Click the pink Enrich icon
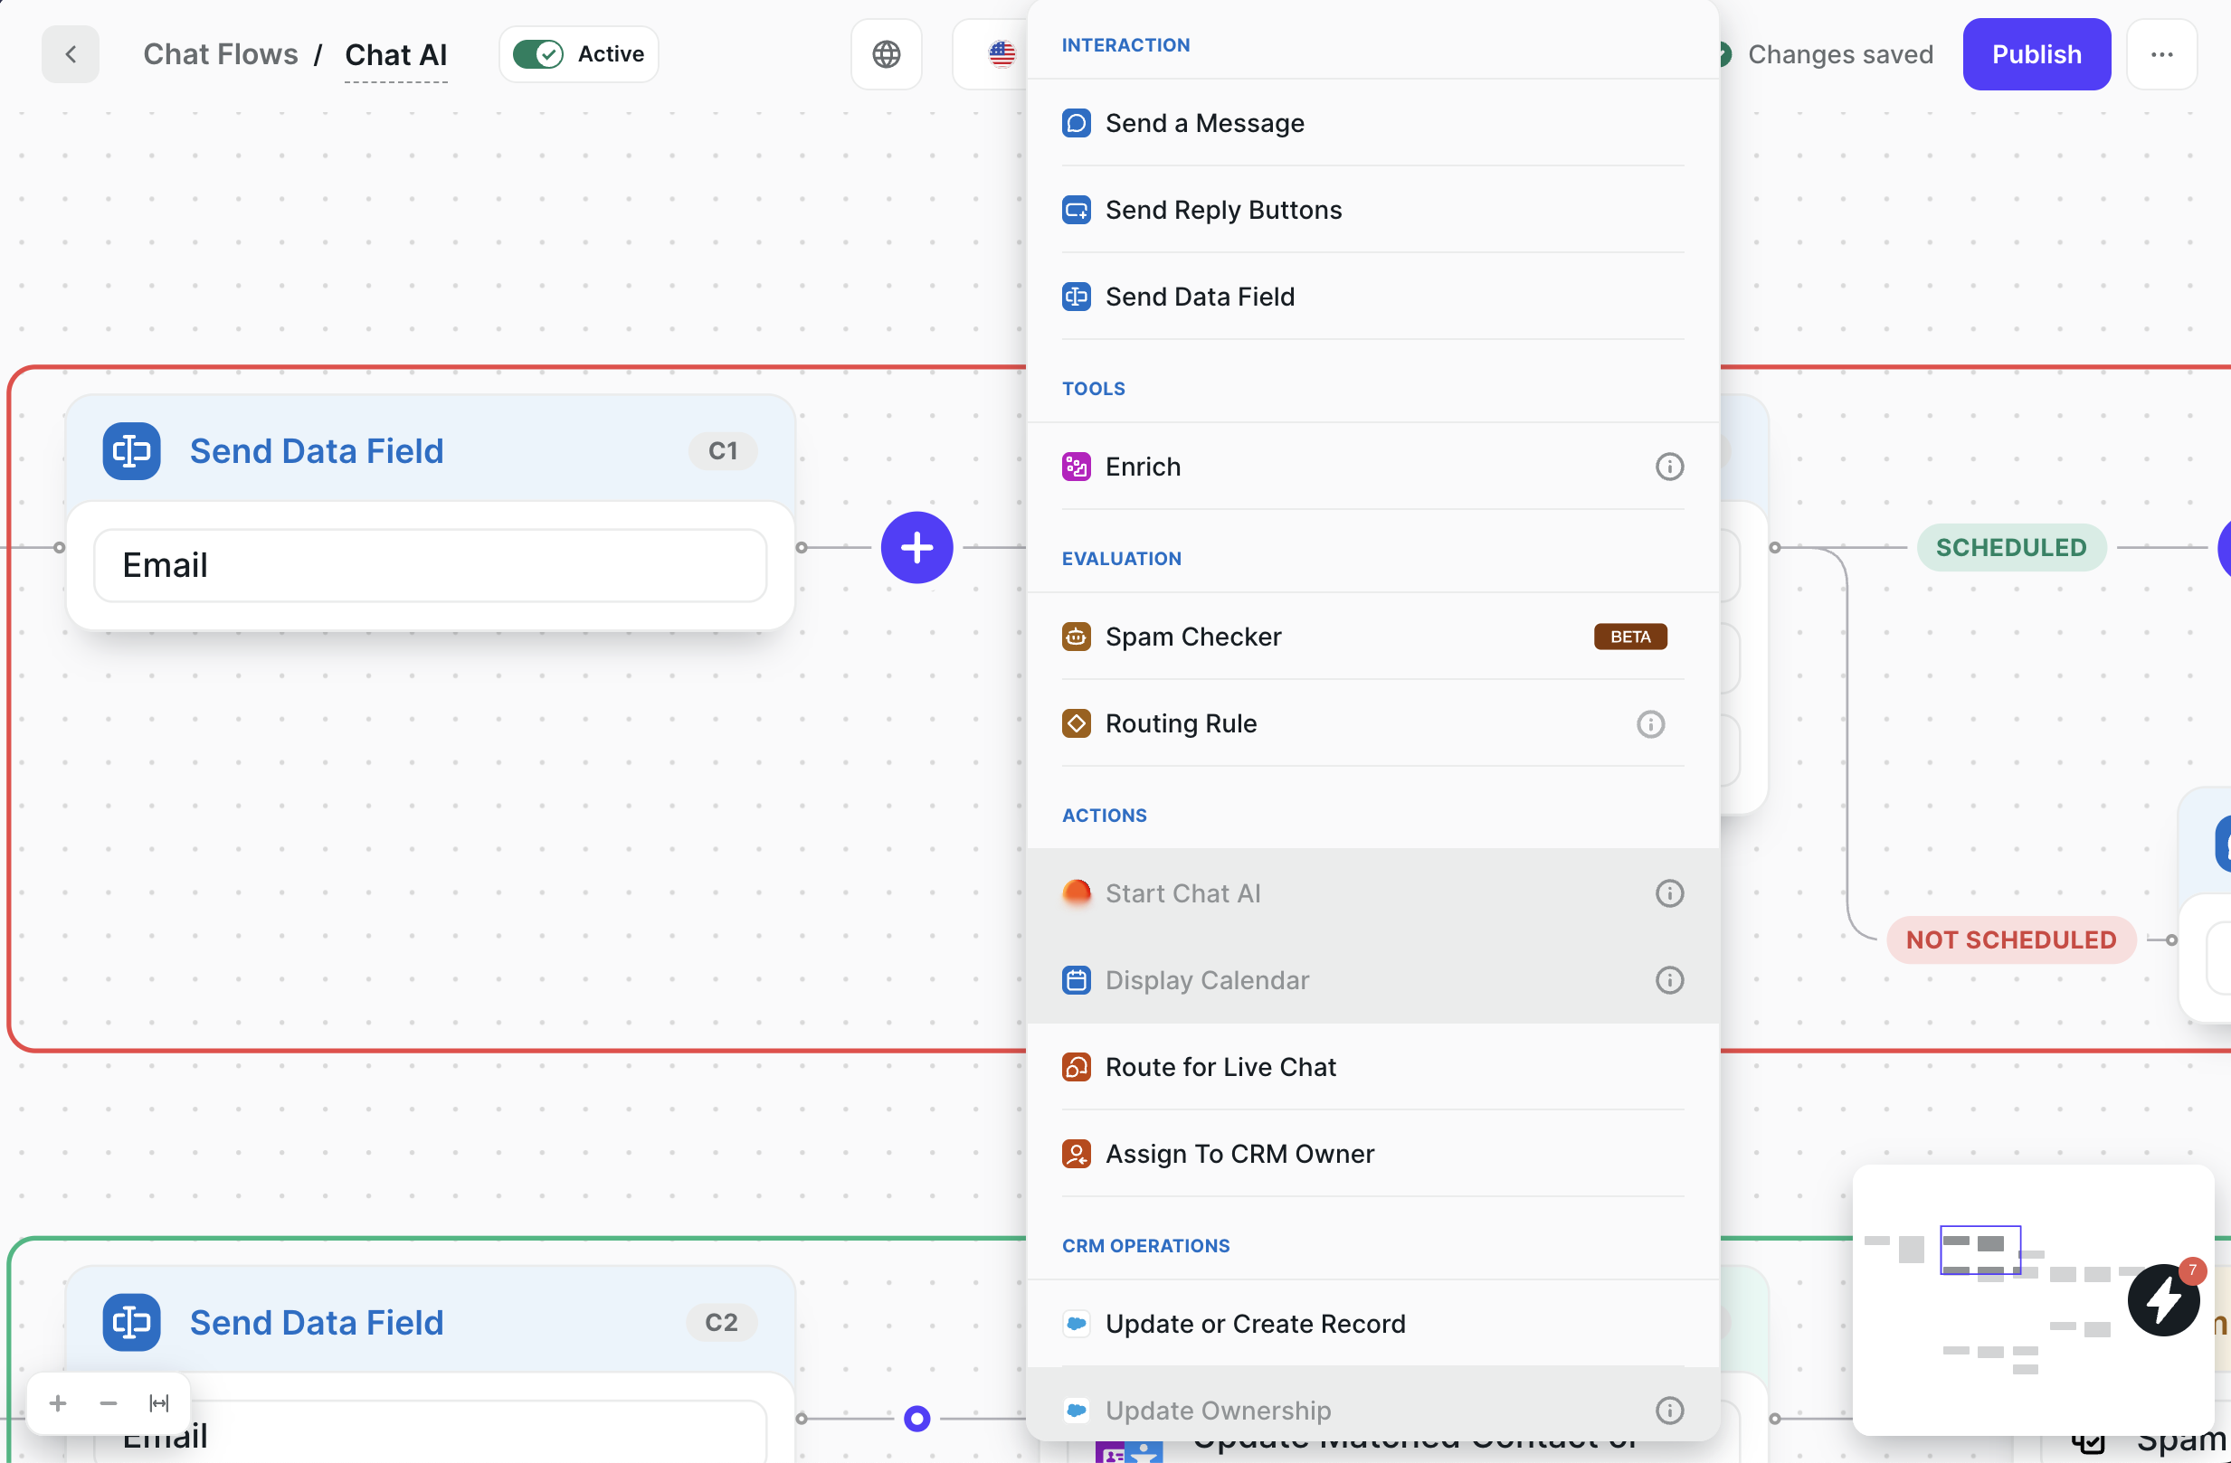The image size is (2231, 1463). click(1076, 467)
